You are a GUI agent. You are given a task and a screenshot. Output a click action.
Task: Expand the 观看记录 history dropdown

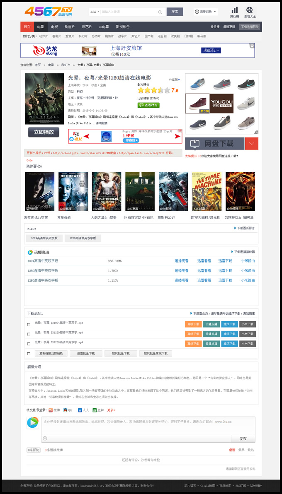pos(206,12)
